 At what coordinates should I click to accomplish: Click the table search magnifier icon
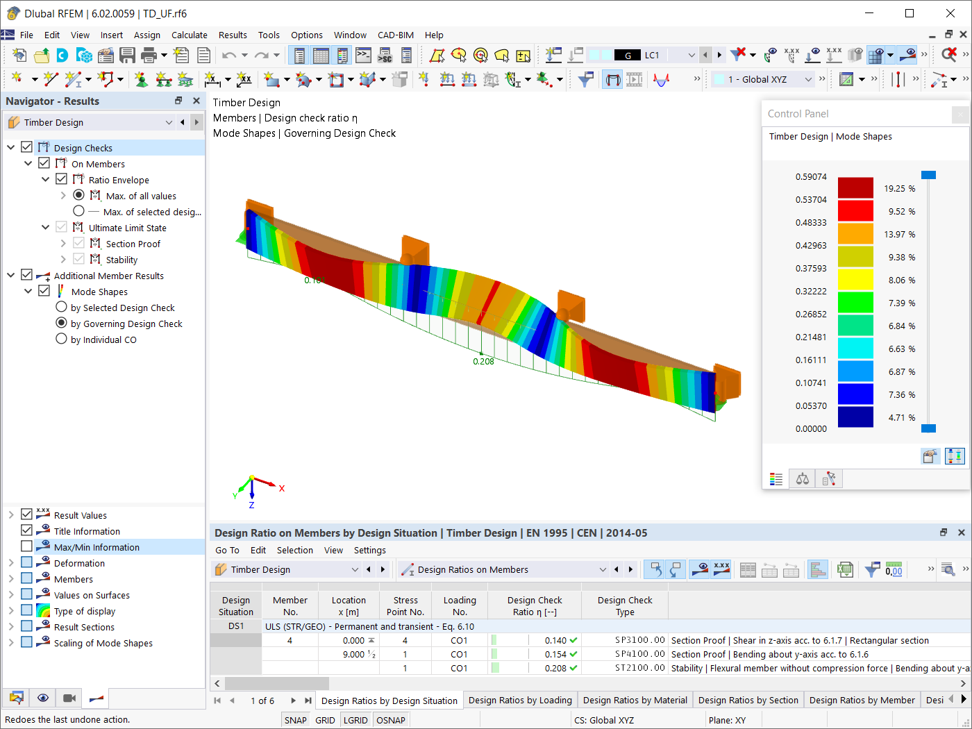[x=948, y=570]
